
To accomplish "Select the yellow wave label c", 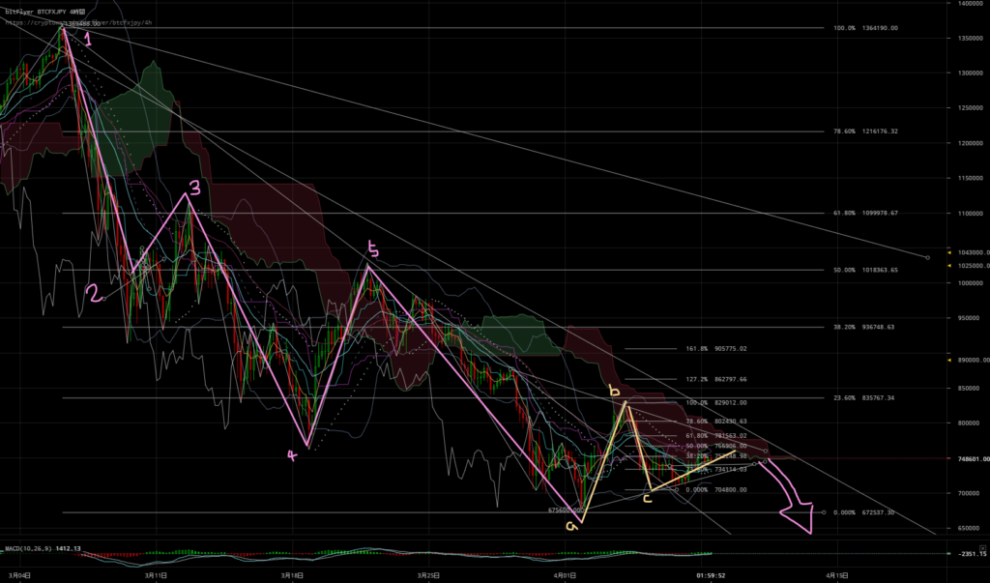I will [647, 498].
